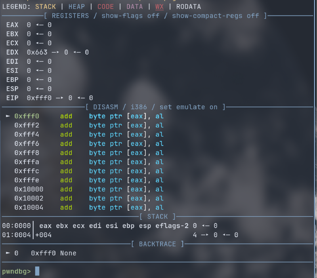Click disassembly address 0x10000
This screenshot has height=278, width=317.
(29, 189)
